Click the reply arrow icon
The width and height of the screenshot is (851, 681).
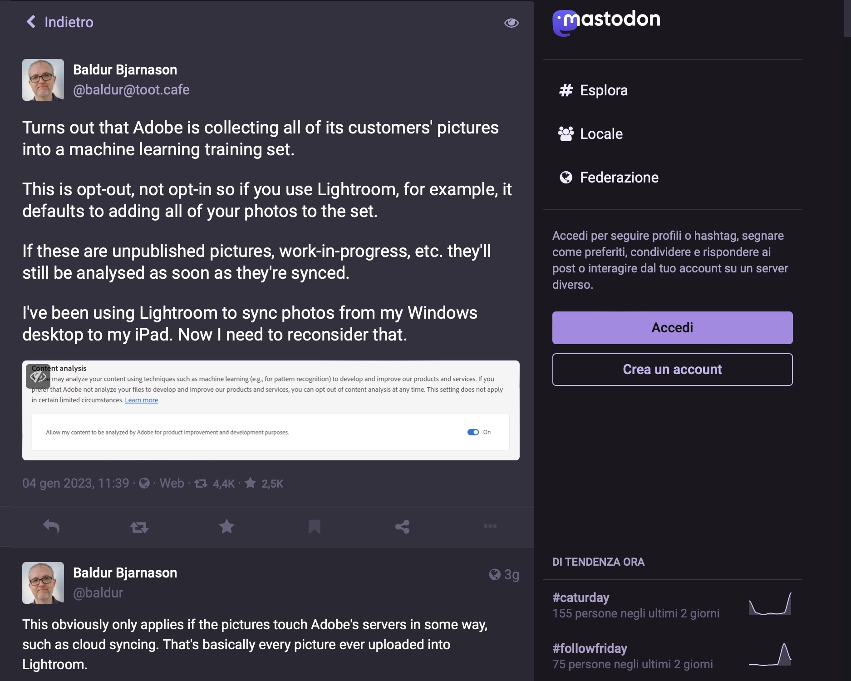(51, 527)
